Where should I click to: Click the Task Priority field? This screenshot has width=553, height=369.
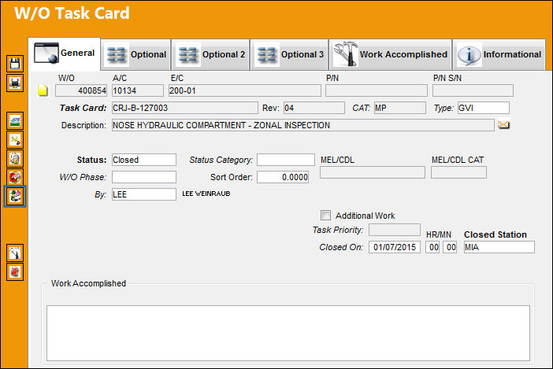(395, 230)
